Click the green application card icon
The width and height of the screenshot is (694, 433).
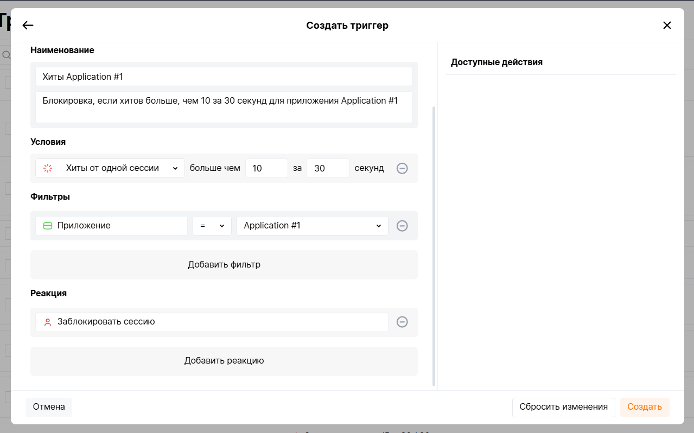48,226
